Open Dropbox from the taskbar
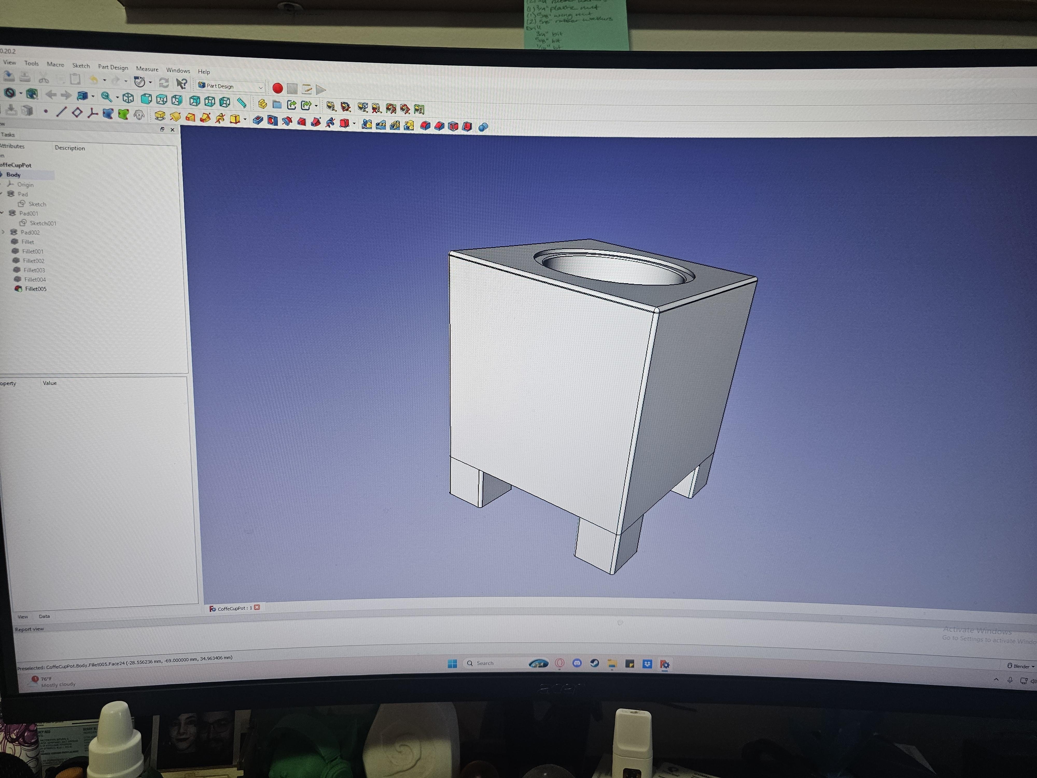 click(x=647, y=664)
